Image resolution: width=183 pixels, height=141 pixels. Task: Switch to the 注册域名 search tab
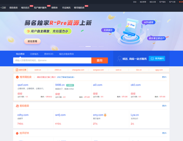coord(34,54)
